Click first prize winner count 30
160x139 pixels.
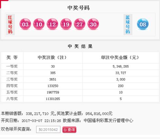[x=53, y=66]
